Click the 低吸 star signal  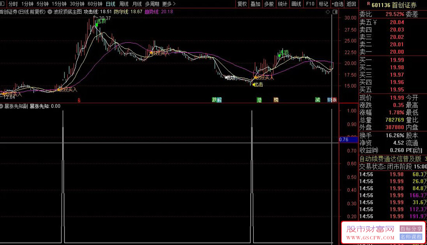(x=231, y=78)
